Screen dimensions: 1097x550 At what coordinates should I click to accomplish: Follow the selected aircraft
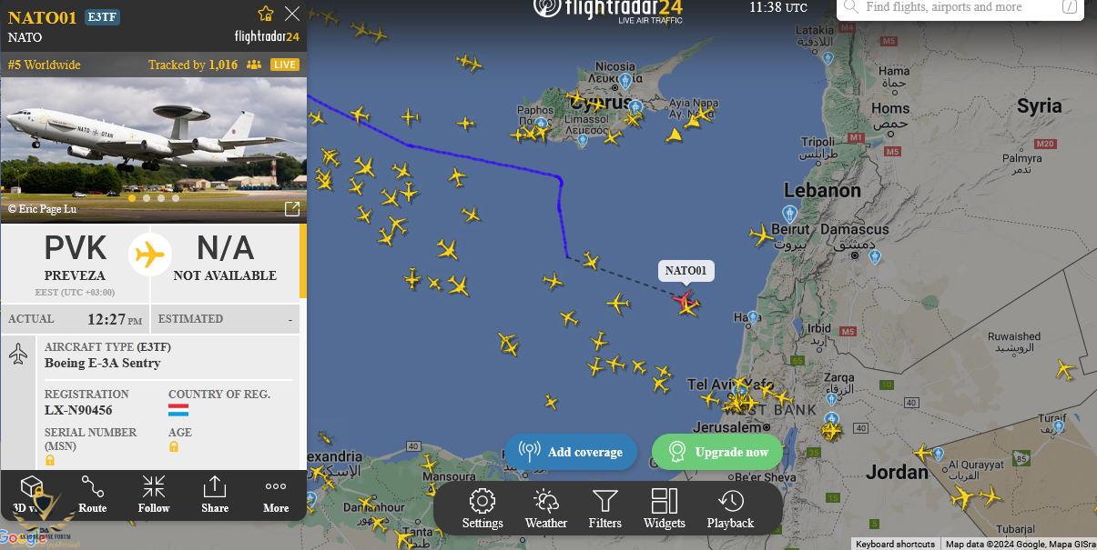coord(154,495)
